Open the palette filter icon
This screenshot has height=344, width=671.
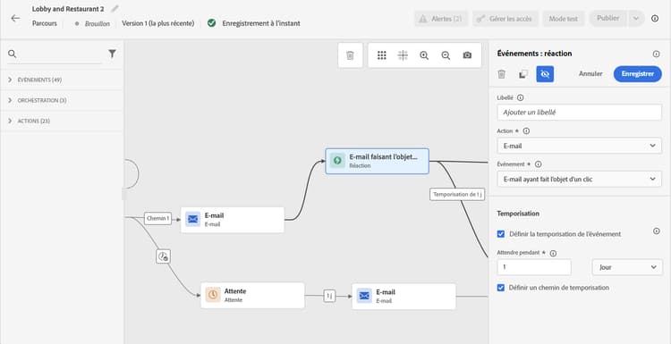pyautogui.click(x=112, y=54)
